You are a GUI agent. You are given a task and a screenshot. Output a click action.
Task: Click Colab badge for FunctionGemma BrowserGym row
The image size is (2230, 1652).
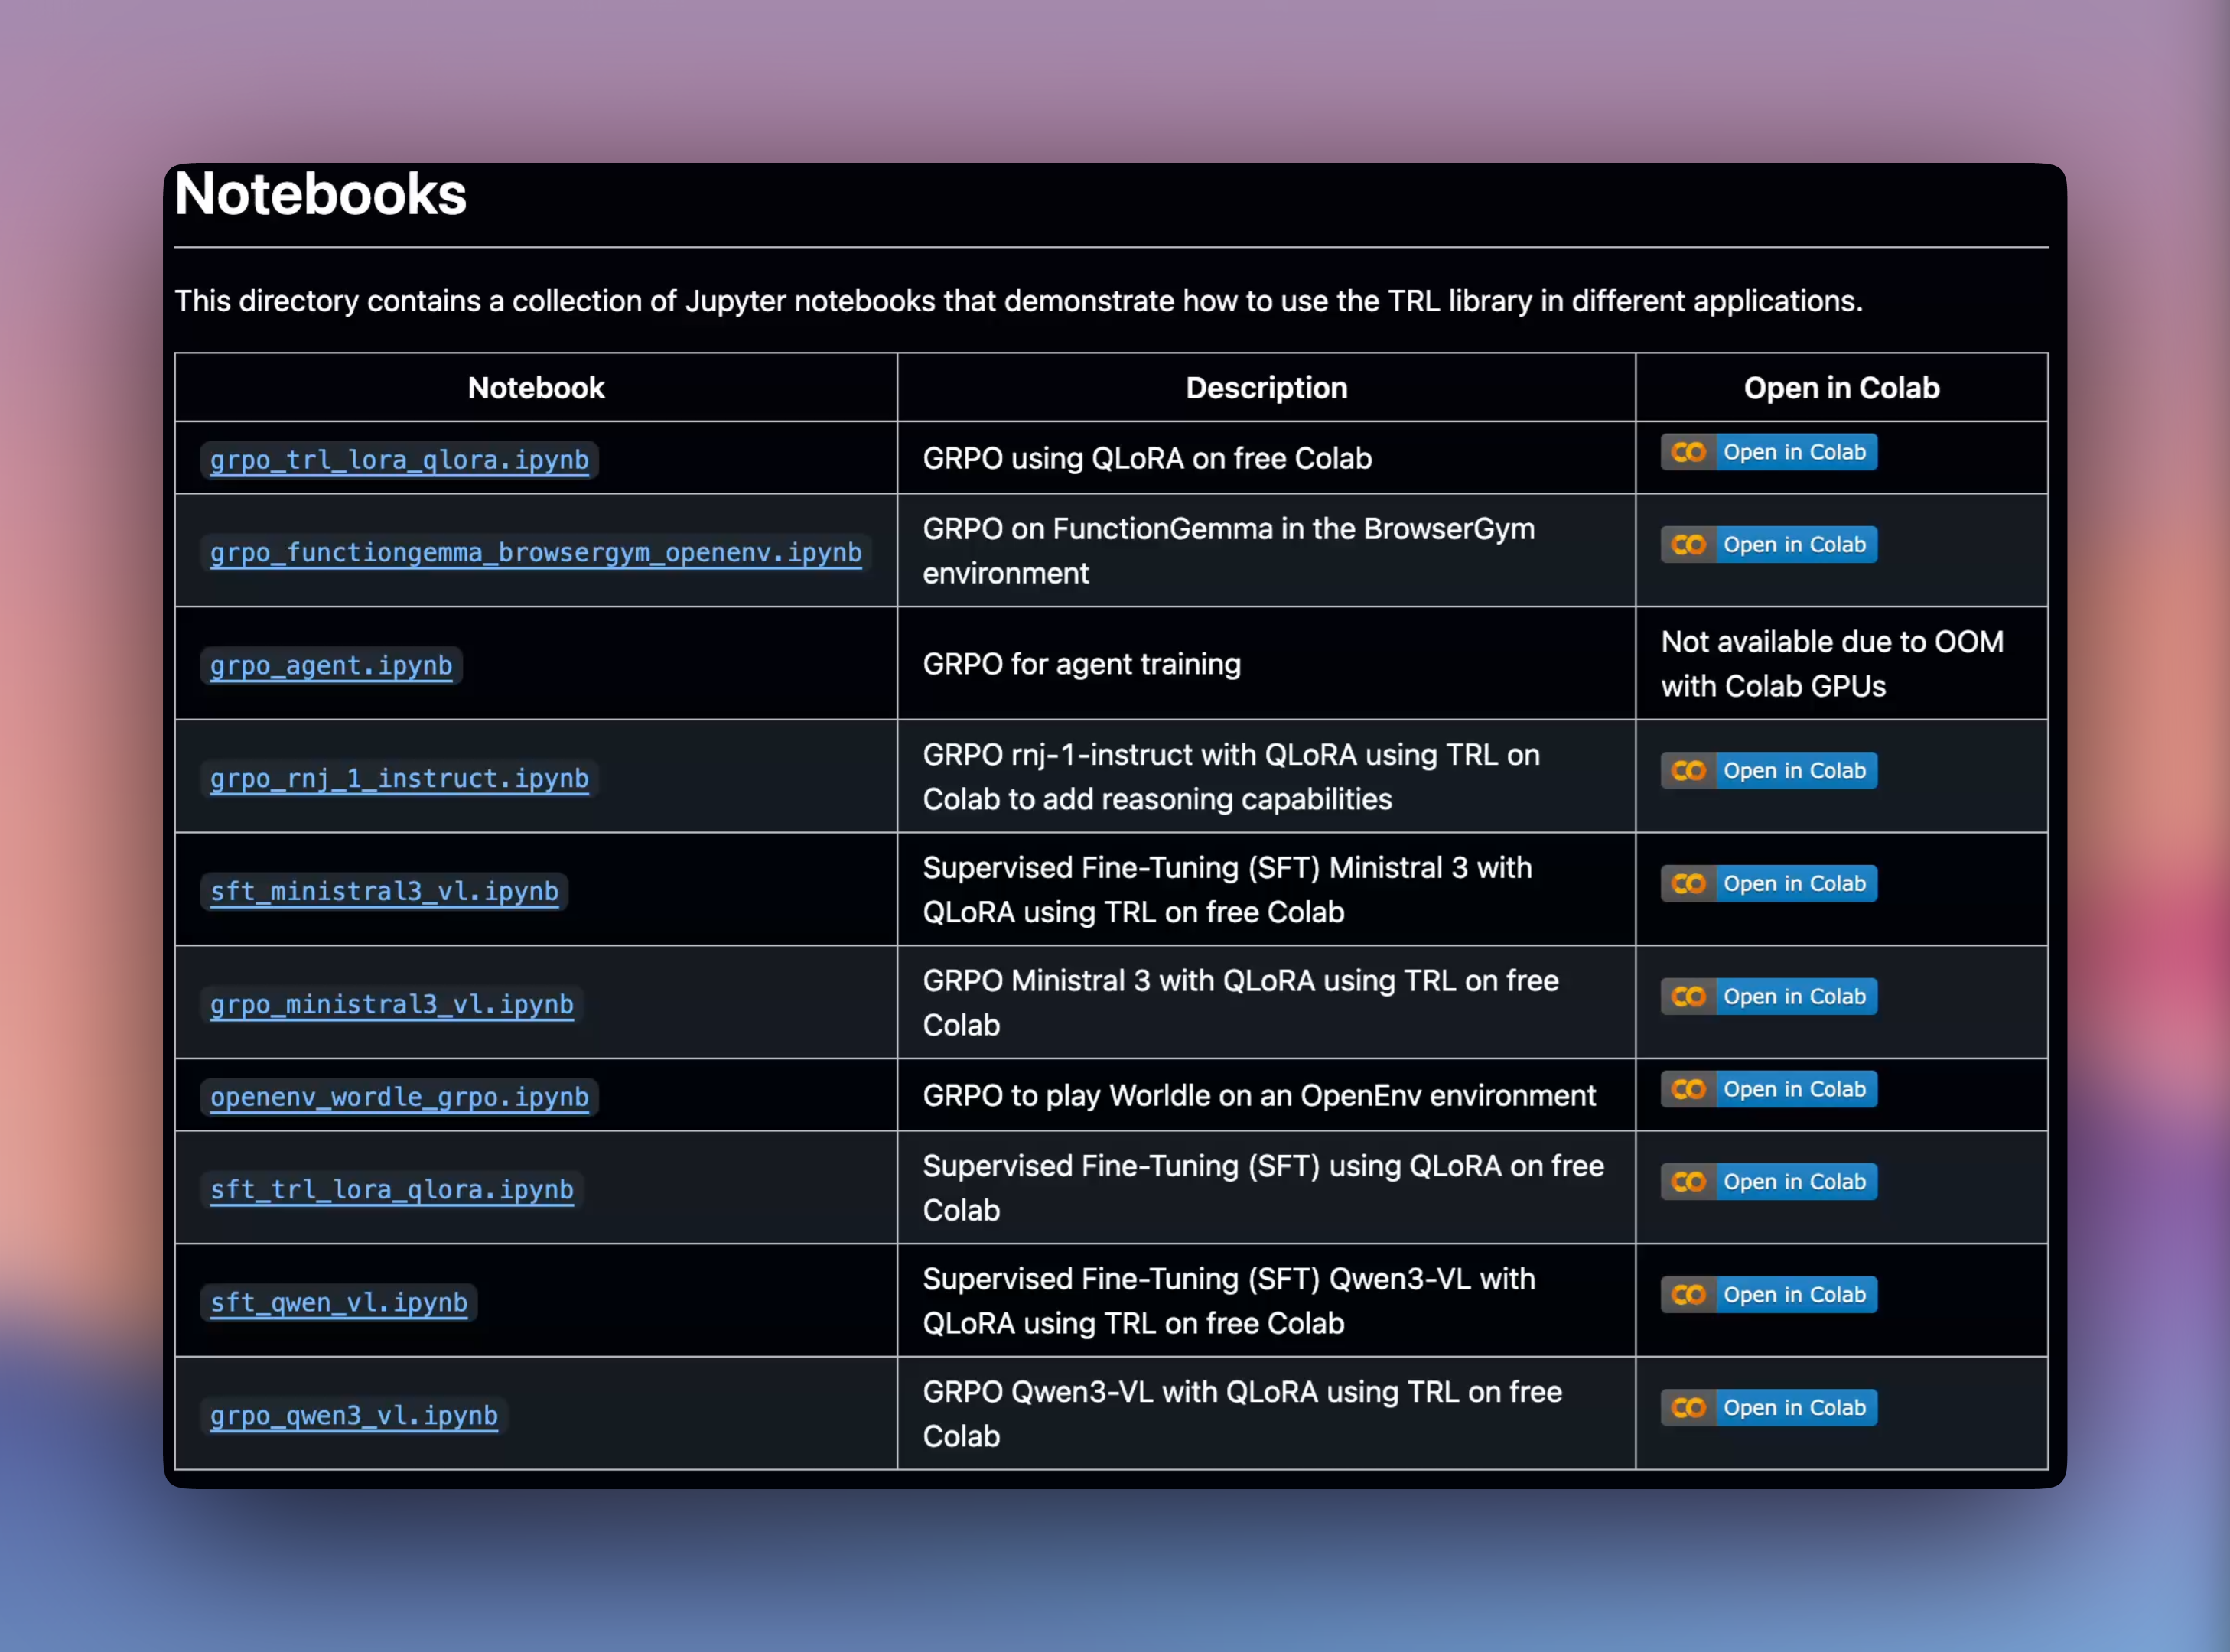[1768, 545]
